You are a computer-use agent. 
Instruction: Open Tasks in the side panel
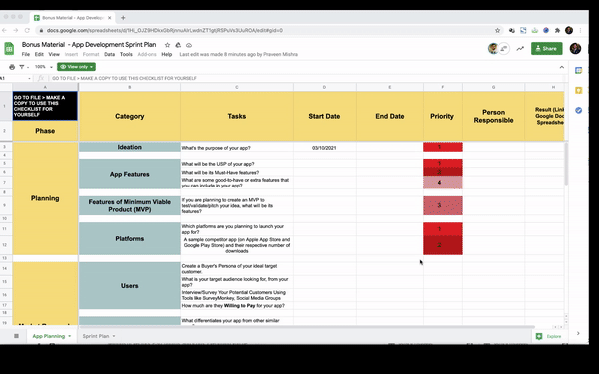coord(578,110)
